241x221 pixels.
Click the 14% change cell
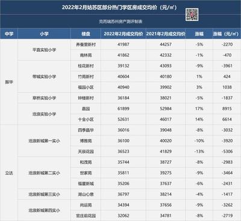tap(199, 119)
